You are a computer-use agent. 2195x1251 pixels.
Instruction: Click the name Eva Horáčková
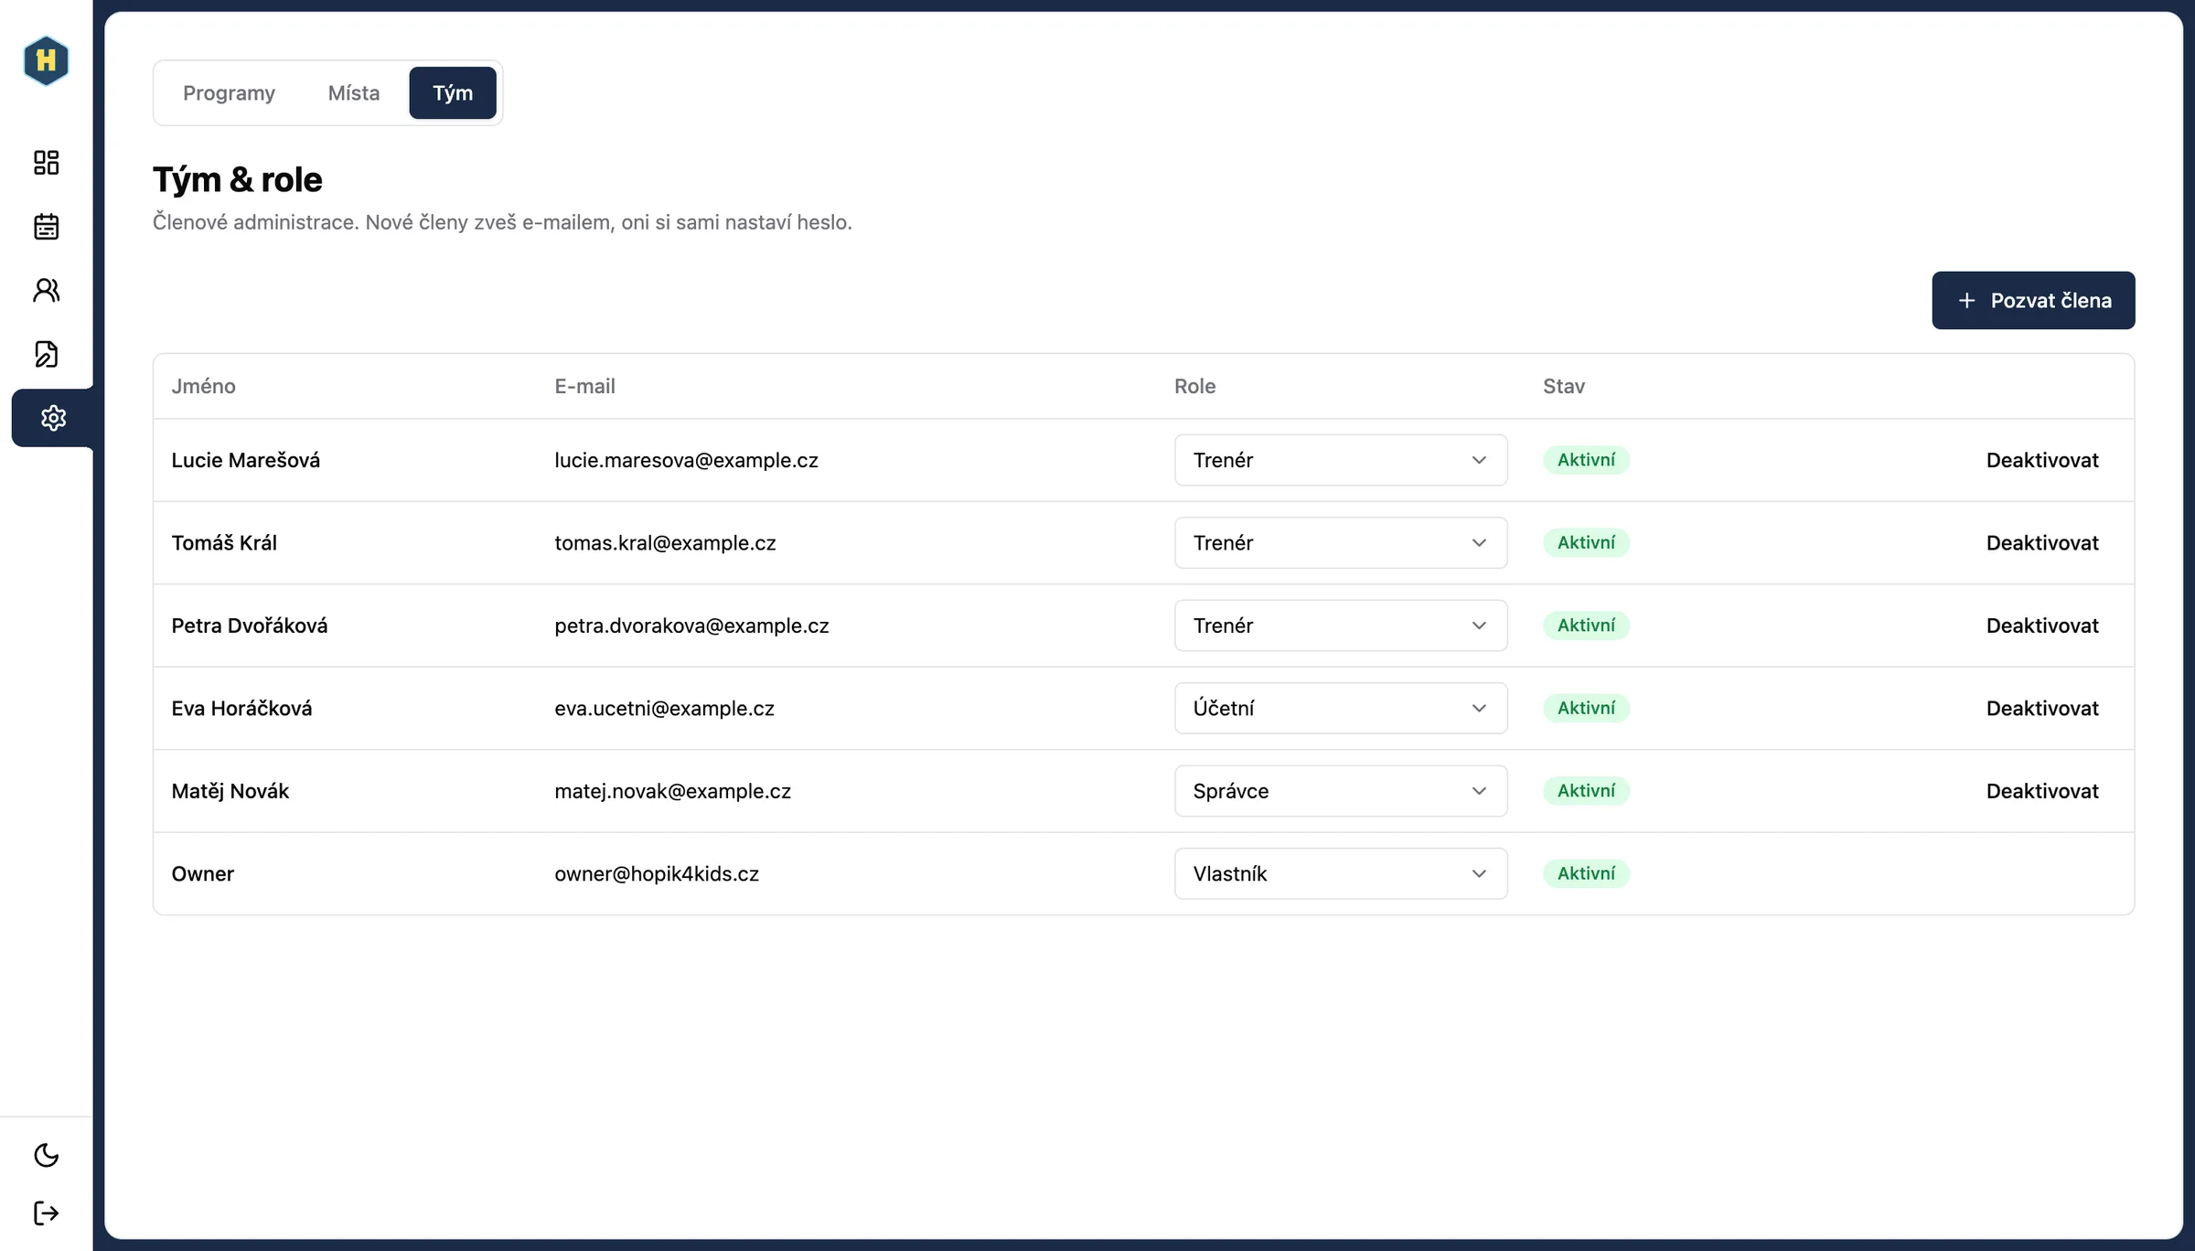tap(241, 708)
